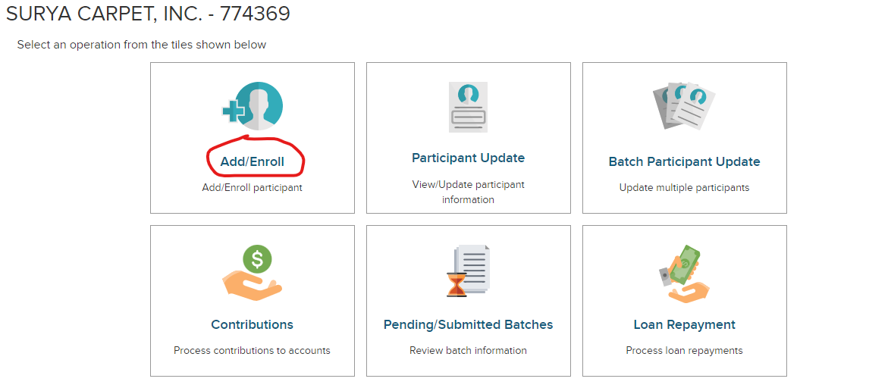Click the Loan Repayment cash hand icon
The width and height of the screenshot is (891, 388).
pyautogui.click(x=684, y=274)
